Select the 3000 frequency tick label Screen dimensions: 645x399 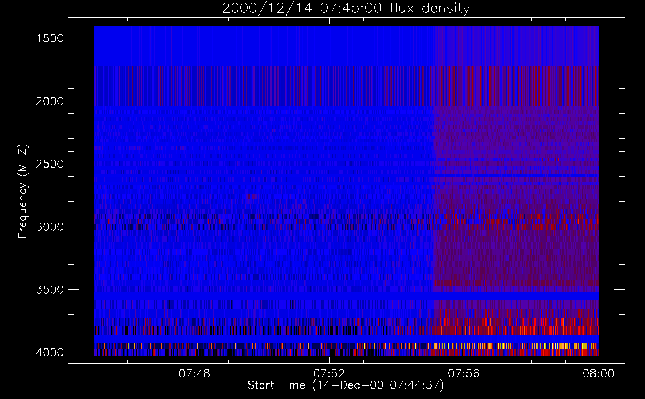(x=50, y=227)
